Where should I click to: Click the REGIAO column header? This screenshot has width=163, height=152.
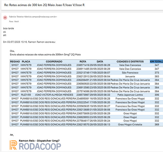tap(15, 62)
